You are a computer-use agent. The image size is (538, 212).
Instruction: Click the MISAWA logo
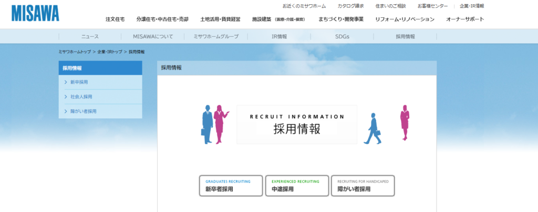click(x=35, y=13)
